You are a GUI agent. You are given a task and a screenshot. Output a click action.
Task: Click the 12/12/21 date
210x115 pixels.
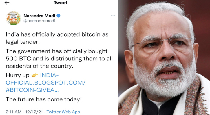tap(34, 112)
